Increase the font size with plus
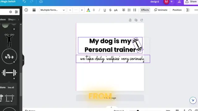 point(82,10)
